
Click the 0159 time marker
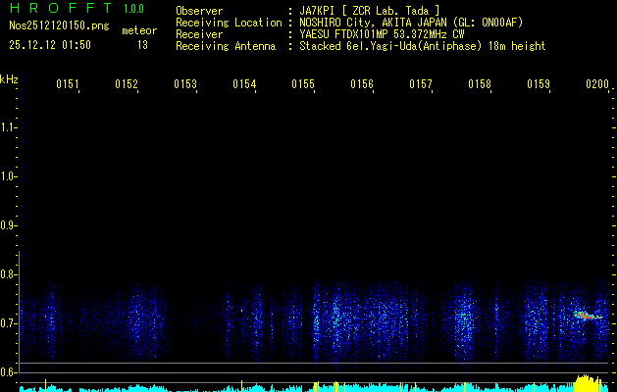pyautogui.click(x=539, y=85)
